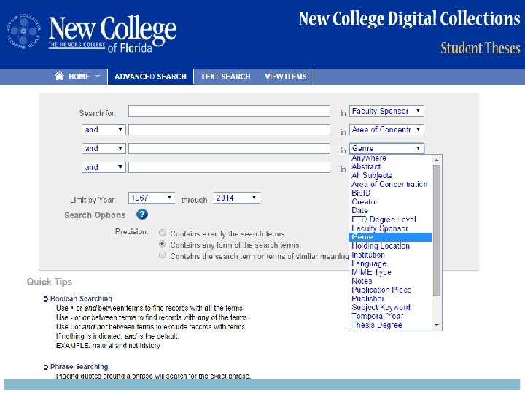Choose BibID from the dropdown list
The width and height of the screenshot is (525, 394).
coord(390,193)
